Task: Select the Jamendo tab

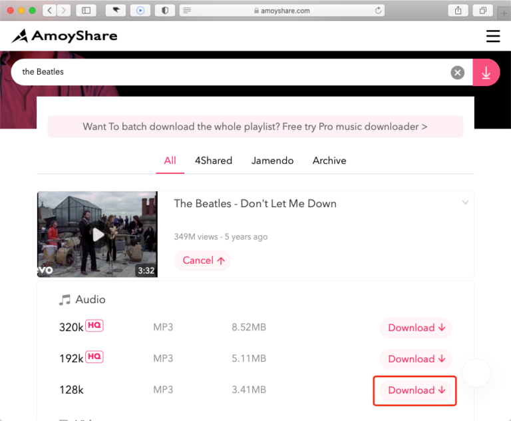Action: (x=272, y=161)
